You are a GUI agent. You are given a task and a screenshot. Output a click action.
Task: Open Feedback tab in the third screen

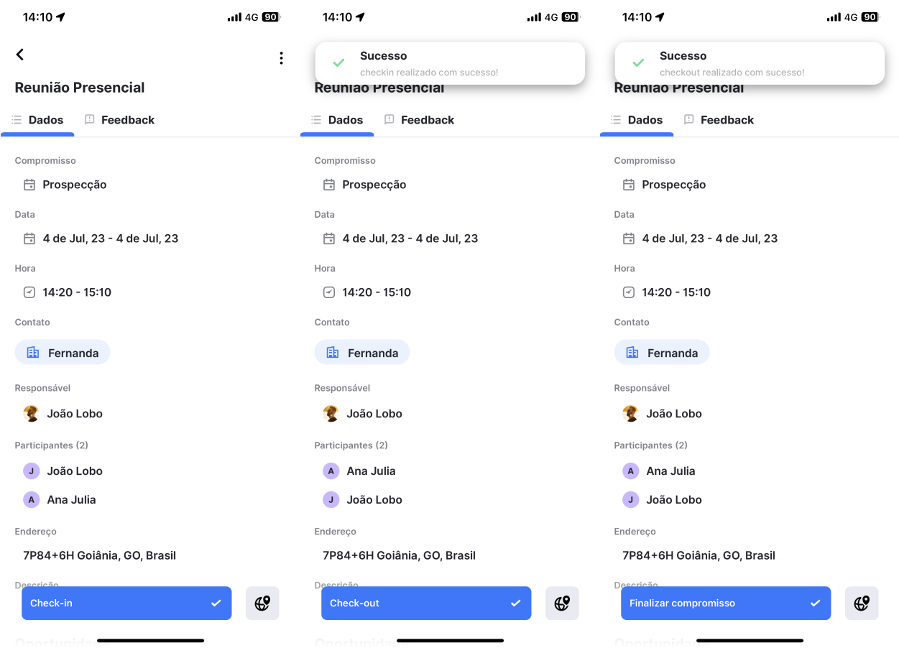(719, 120)
